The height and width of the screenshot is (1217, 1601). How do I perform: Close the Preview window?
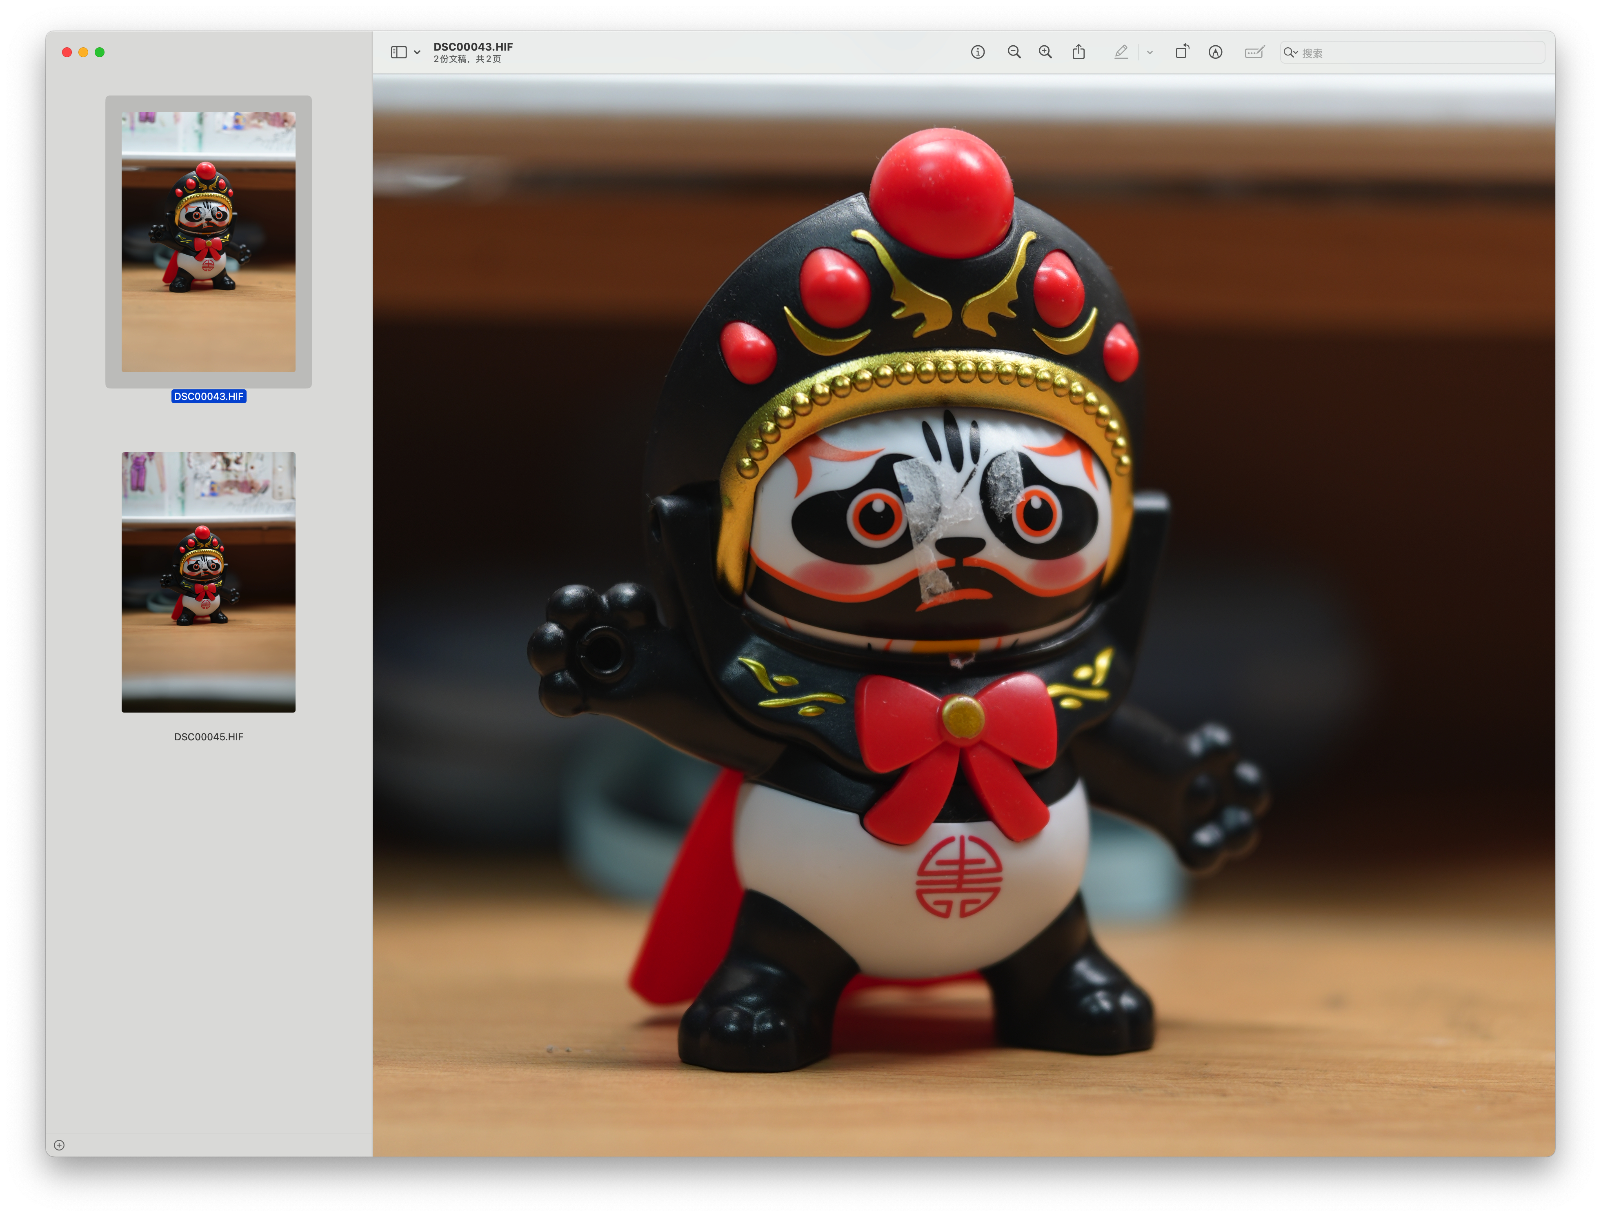click(67, 52)
